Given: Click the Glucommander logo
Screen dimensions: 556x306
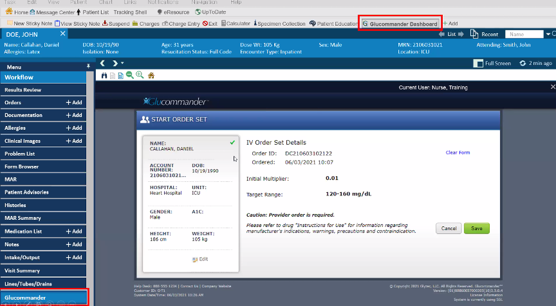Looking at the screenshot, I should tap(176, 102).
